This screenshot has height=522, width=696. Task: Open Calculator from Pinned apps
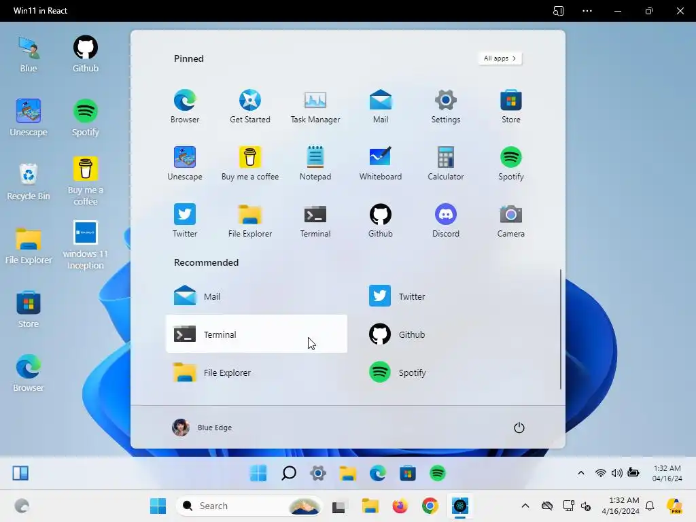446,163
